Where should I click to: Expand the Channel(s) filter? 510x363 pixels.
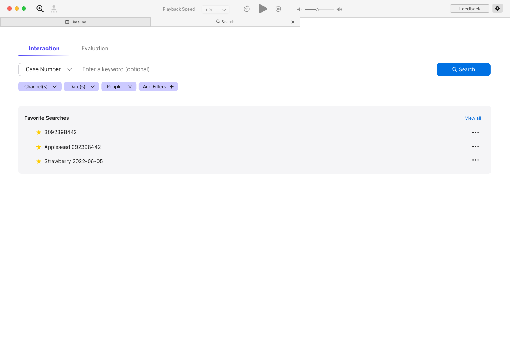(x=40, y=86)
